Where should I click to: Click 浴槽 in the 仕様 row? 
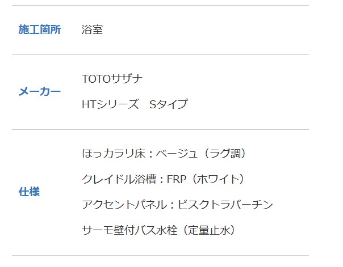point(149,179)
